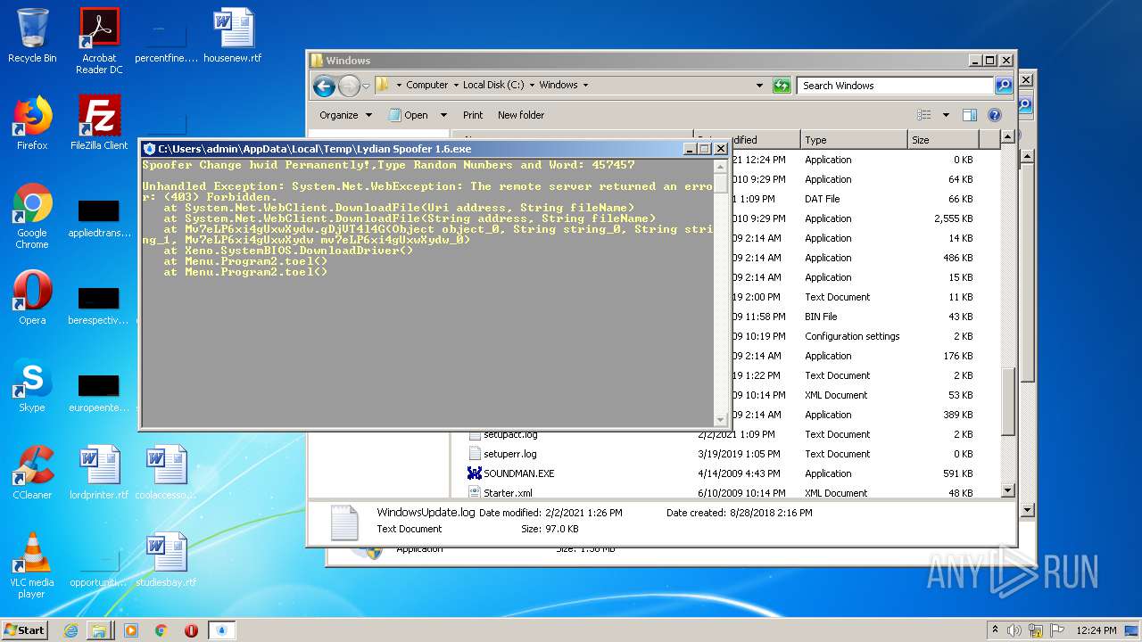
Task: Open the media player taskbar icon
Action: [131, 630]
